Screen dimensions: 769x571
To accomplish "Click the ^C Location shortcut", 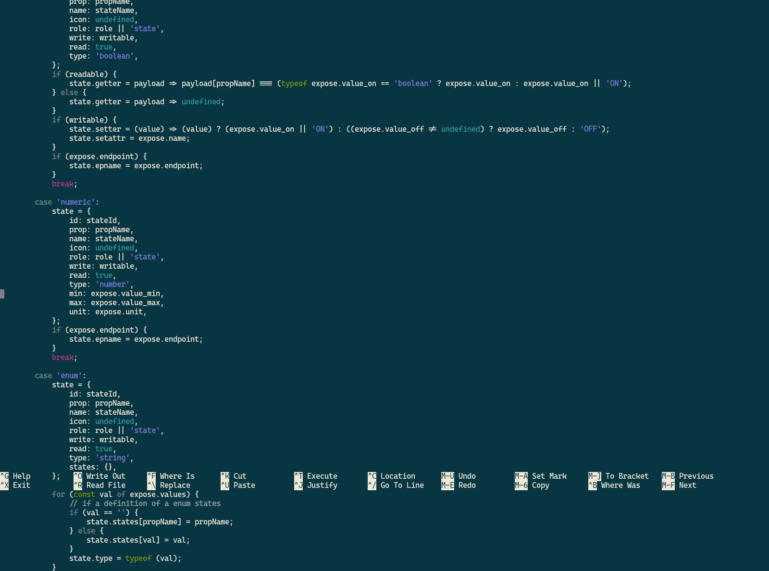I will point(392,476).
